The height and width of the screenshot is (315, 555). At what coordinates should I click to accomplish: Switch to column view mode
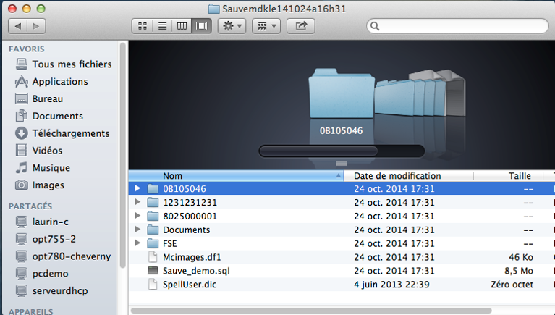click(x=182, y=26)
